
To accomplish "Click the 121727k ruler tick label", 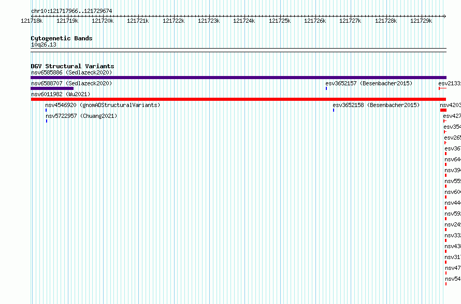I will click(350, 21).
